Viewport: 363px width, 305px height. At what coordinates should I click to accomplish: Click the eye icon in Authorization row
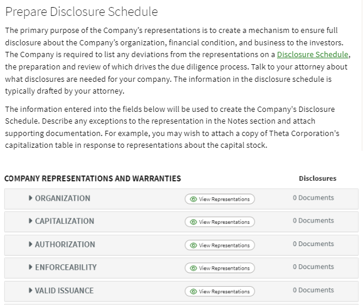193,246
